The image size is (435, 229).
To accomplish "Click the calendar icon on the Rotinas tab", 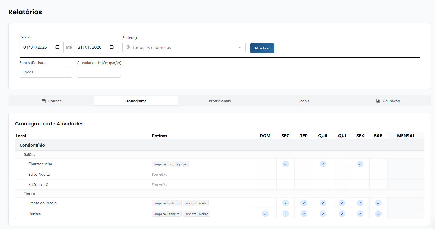I will pyautogui.click(x=44, y=101).
